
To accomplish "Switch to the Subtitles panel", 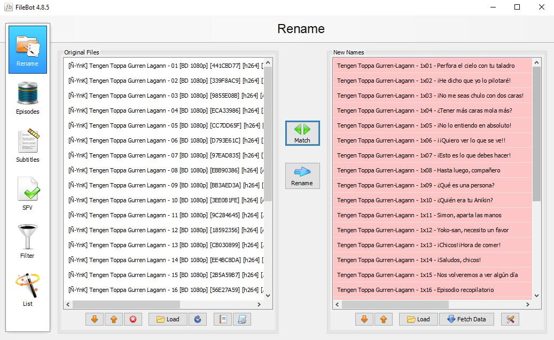I will point(28,146).
